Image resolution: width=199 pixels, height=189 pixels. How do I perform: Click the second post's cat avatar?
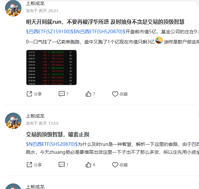(13, 121)
